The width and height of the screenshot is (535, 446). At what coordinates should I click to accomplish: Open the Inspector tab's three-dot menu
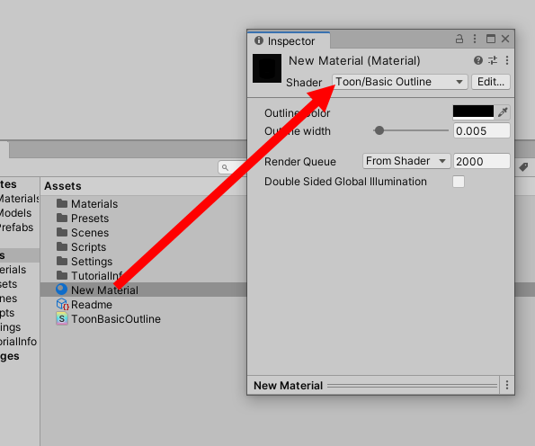475,39
